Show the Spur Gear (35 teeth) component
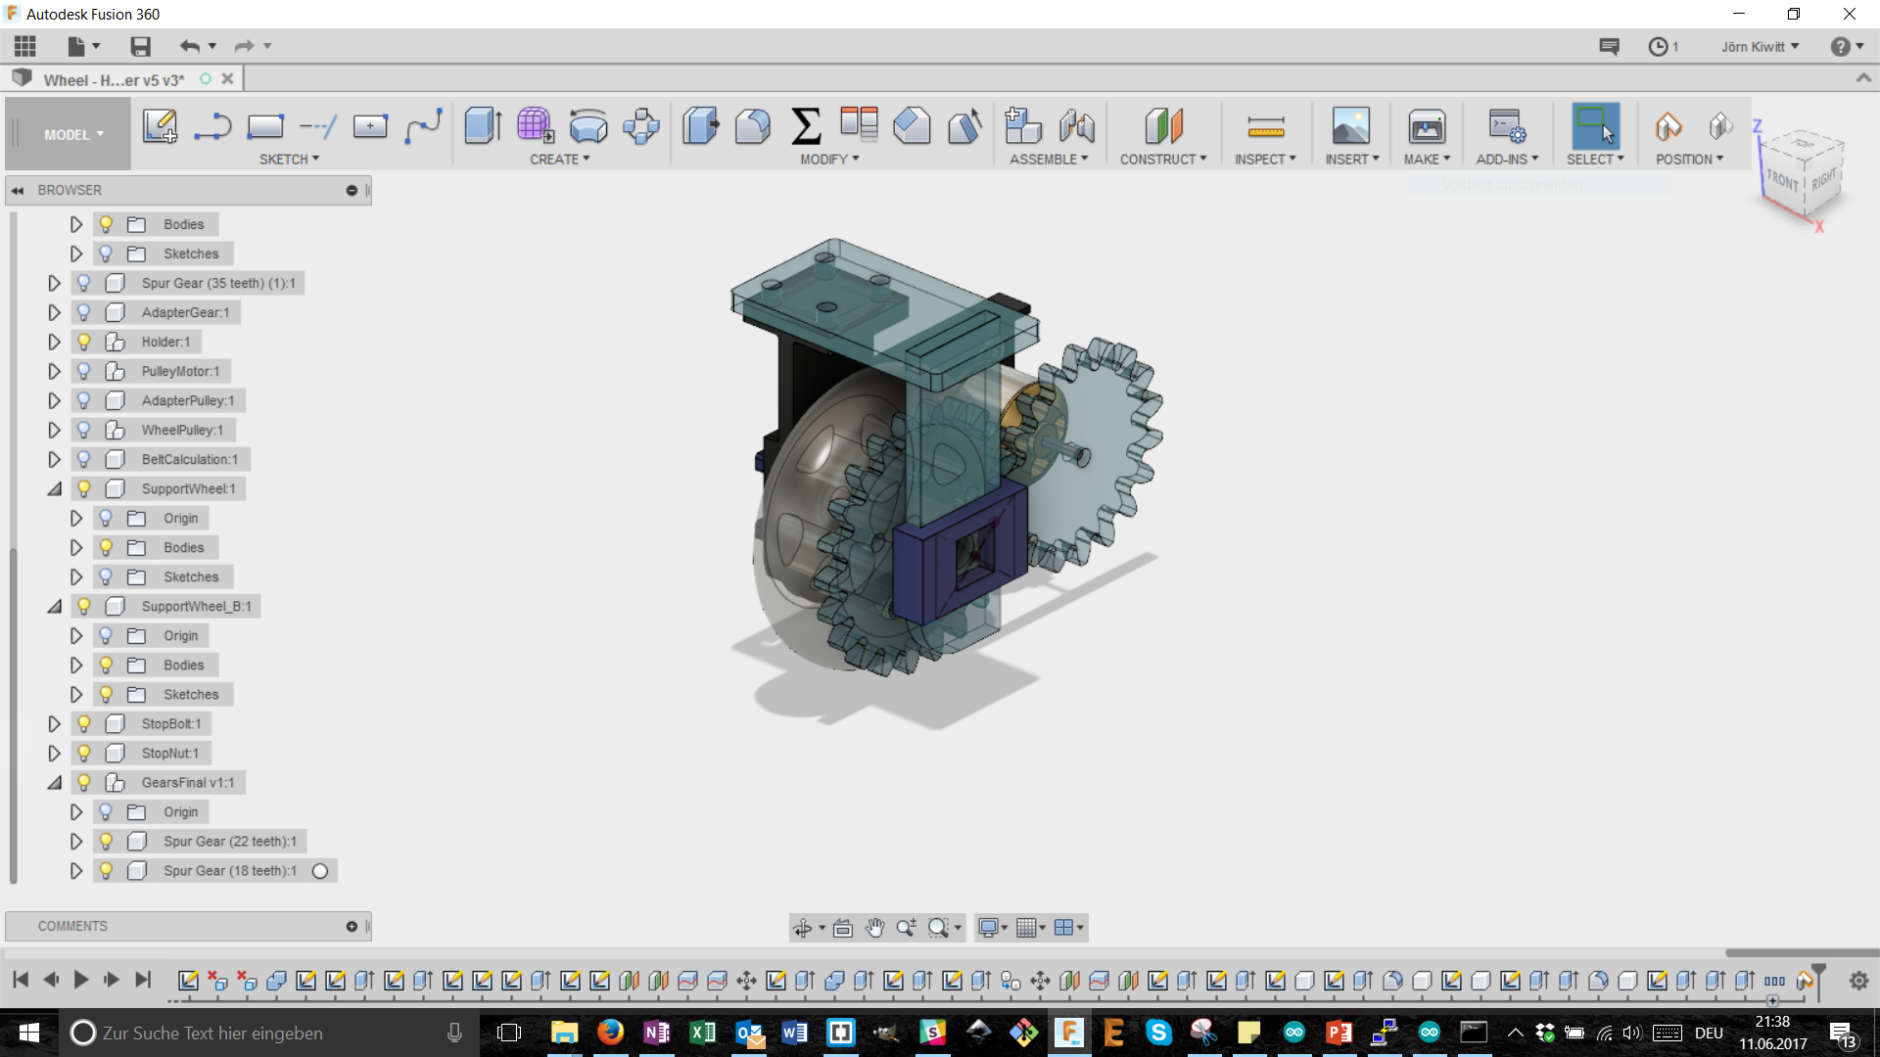 84,283
